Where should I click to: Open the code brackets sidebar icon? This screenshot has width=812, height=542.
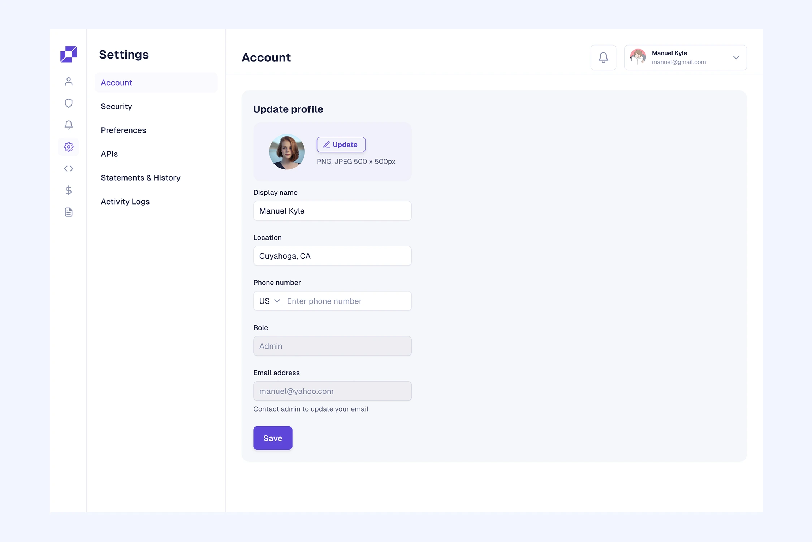pos(68,169)
